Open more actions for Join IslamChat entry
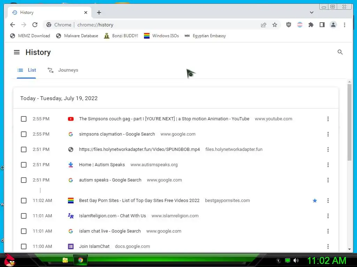Viewport: 357px width, 267px height. tap(328, 246)
